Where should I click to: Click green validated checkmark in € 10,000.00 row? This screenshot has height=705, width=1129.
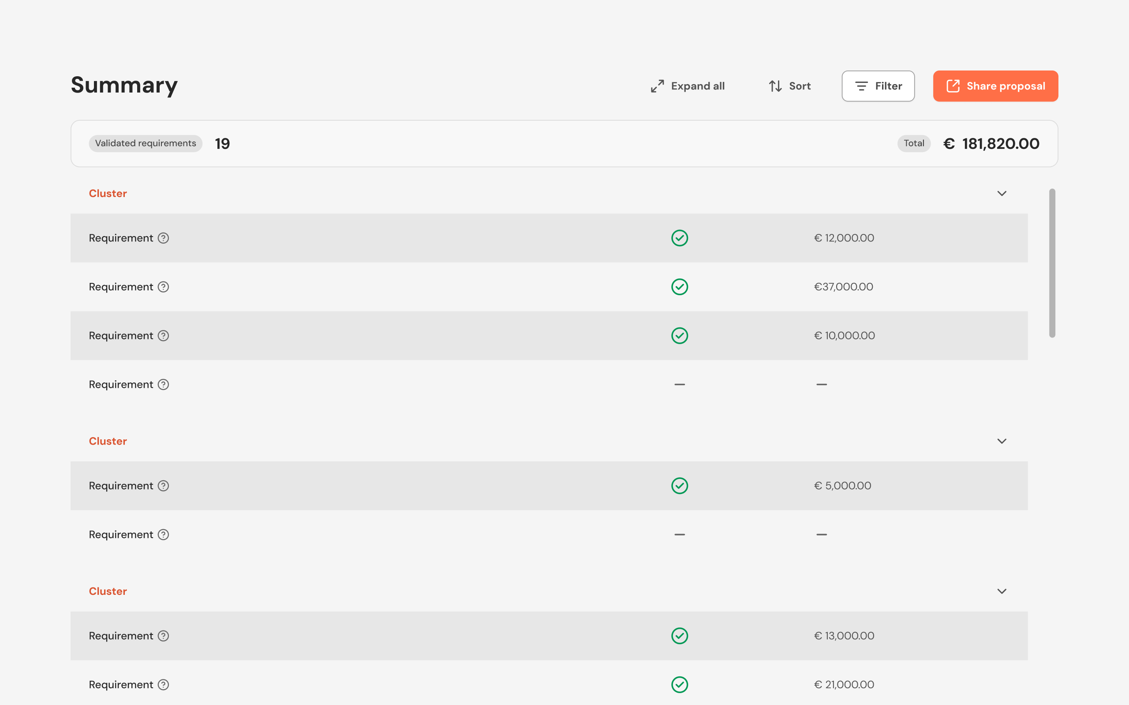(x=680, y=336)
